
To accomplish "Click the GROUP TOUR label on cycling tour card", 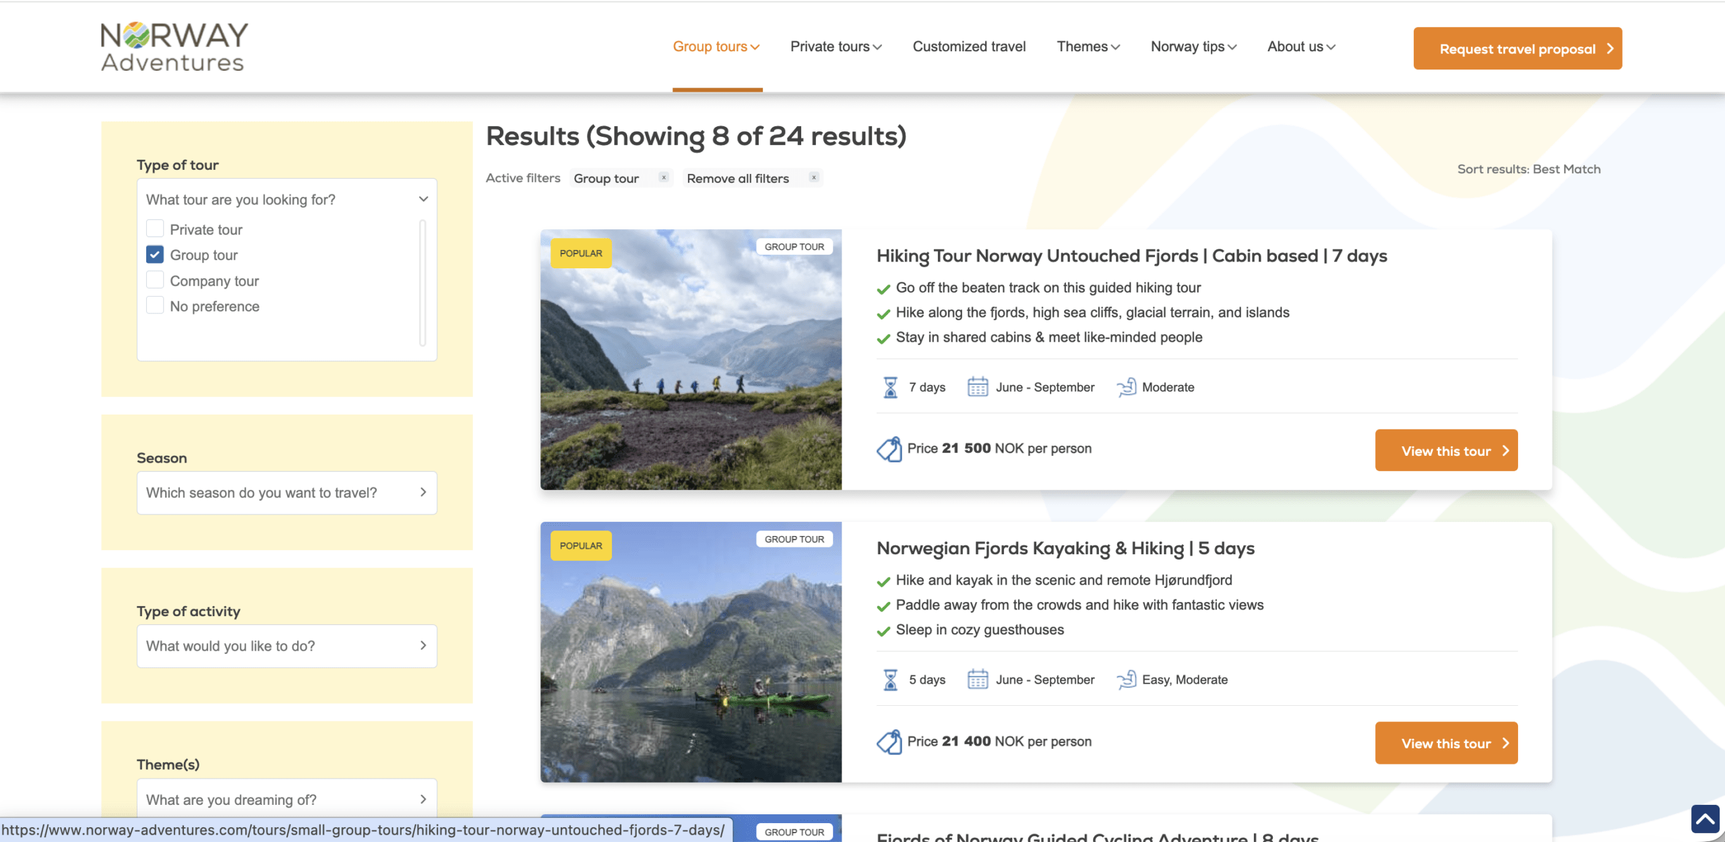I will (794, 832).
